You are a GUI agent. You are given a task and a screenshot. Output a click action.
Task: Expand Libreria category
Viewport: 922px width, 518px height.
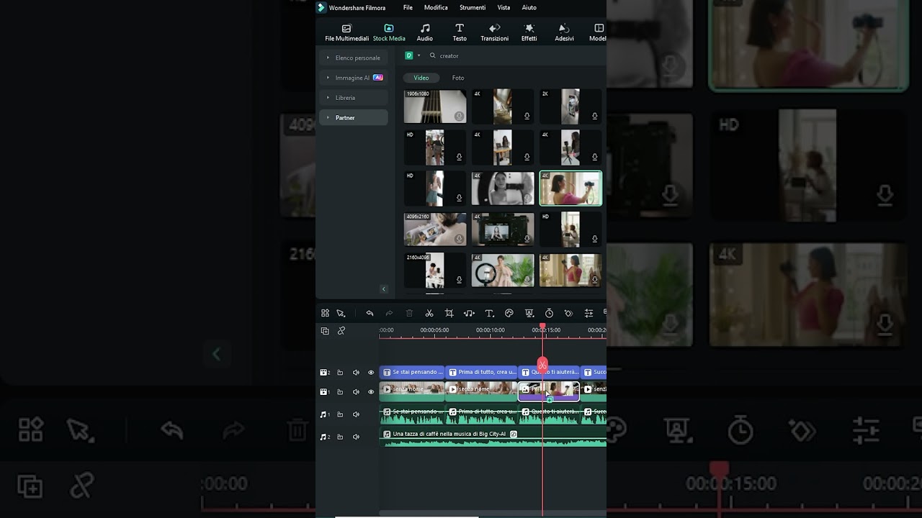click(354, 97)
